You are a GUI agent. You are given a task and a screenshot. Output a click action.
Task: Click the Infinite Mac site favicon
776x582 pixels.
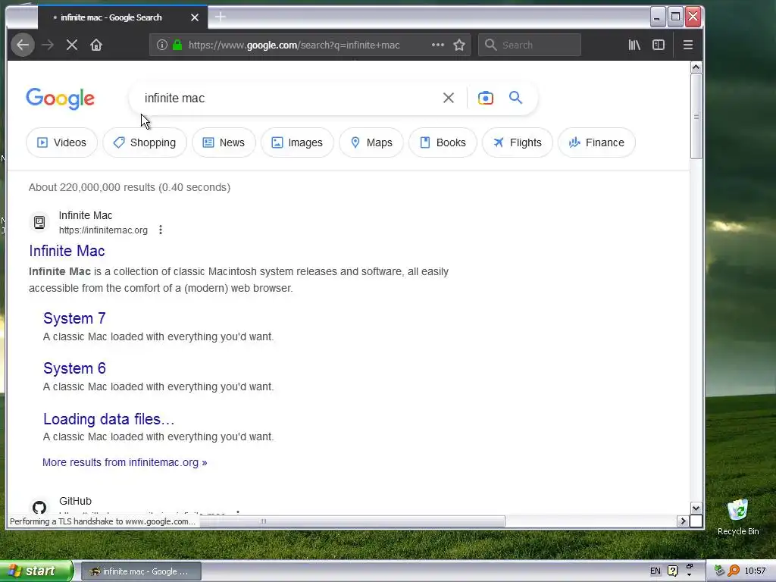[x=39, y=222]
